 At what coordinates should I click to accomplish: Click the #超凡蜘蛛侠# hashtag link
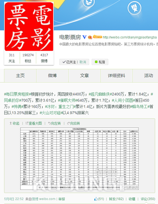[100, 94]
